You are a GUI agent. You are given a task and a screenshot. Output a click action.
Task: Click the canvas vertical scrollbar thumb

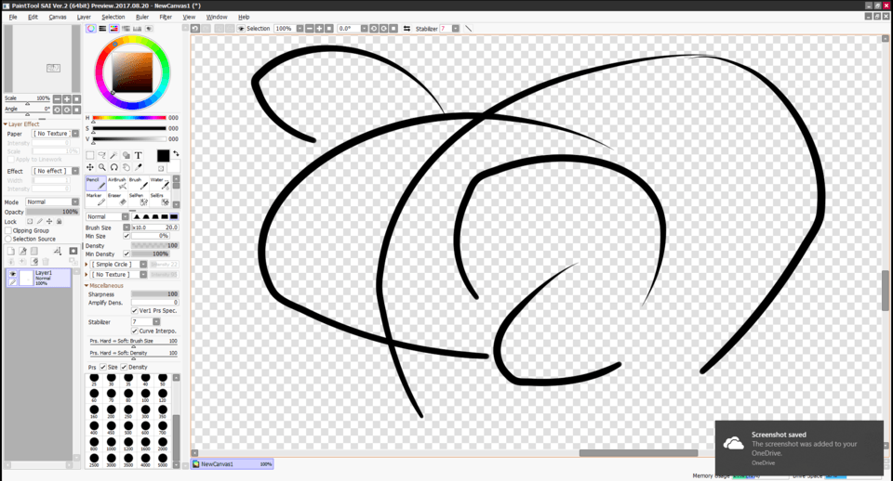pos(885,291)
